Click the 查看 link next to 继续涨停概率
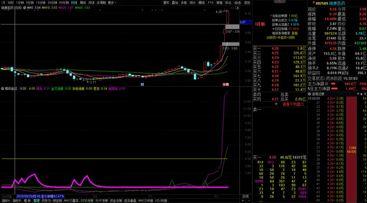Viewport: 367px width, 203px height. [295, 33]
